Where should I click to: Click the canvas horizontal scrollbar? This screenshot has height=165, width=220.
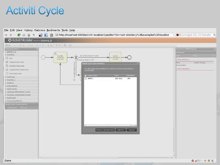pos(106,158)
